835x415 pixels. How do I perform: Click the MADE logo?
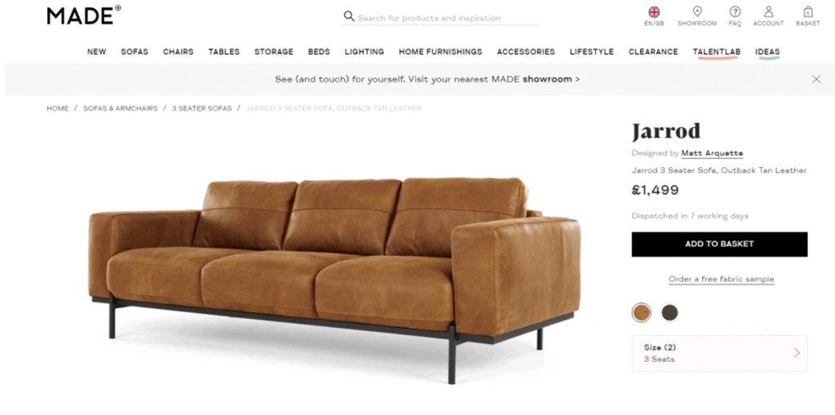click(84, 15)
